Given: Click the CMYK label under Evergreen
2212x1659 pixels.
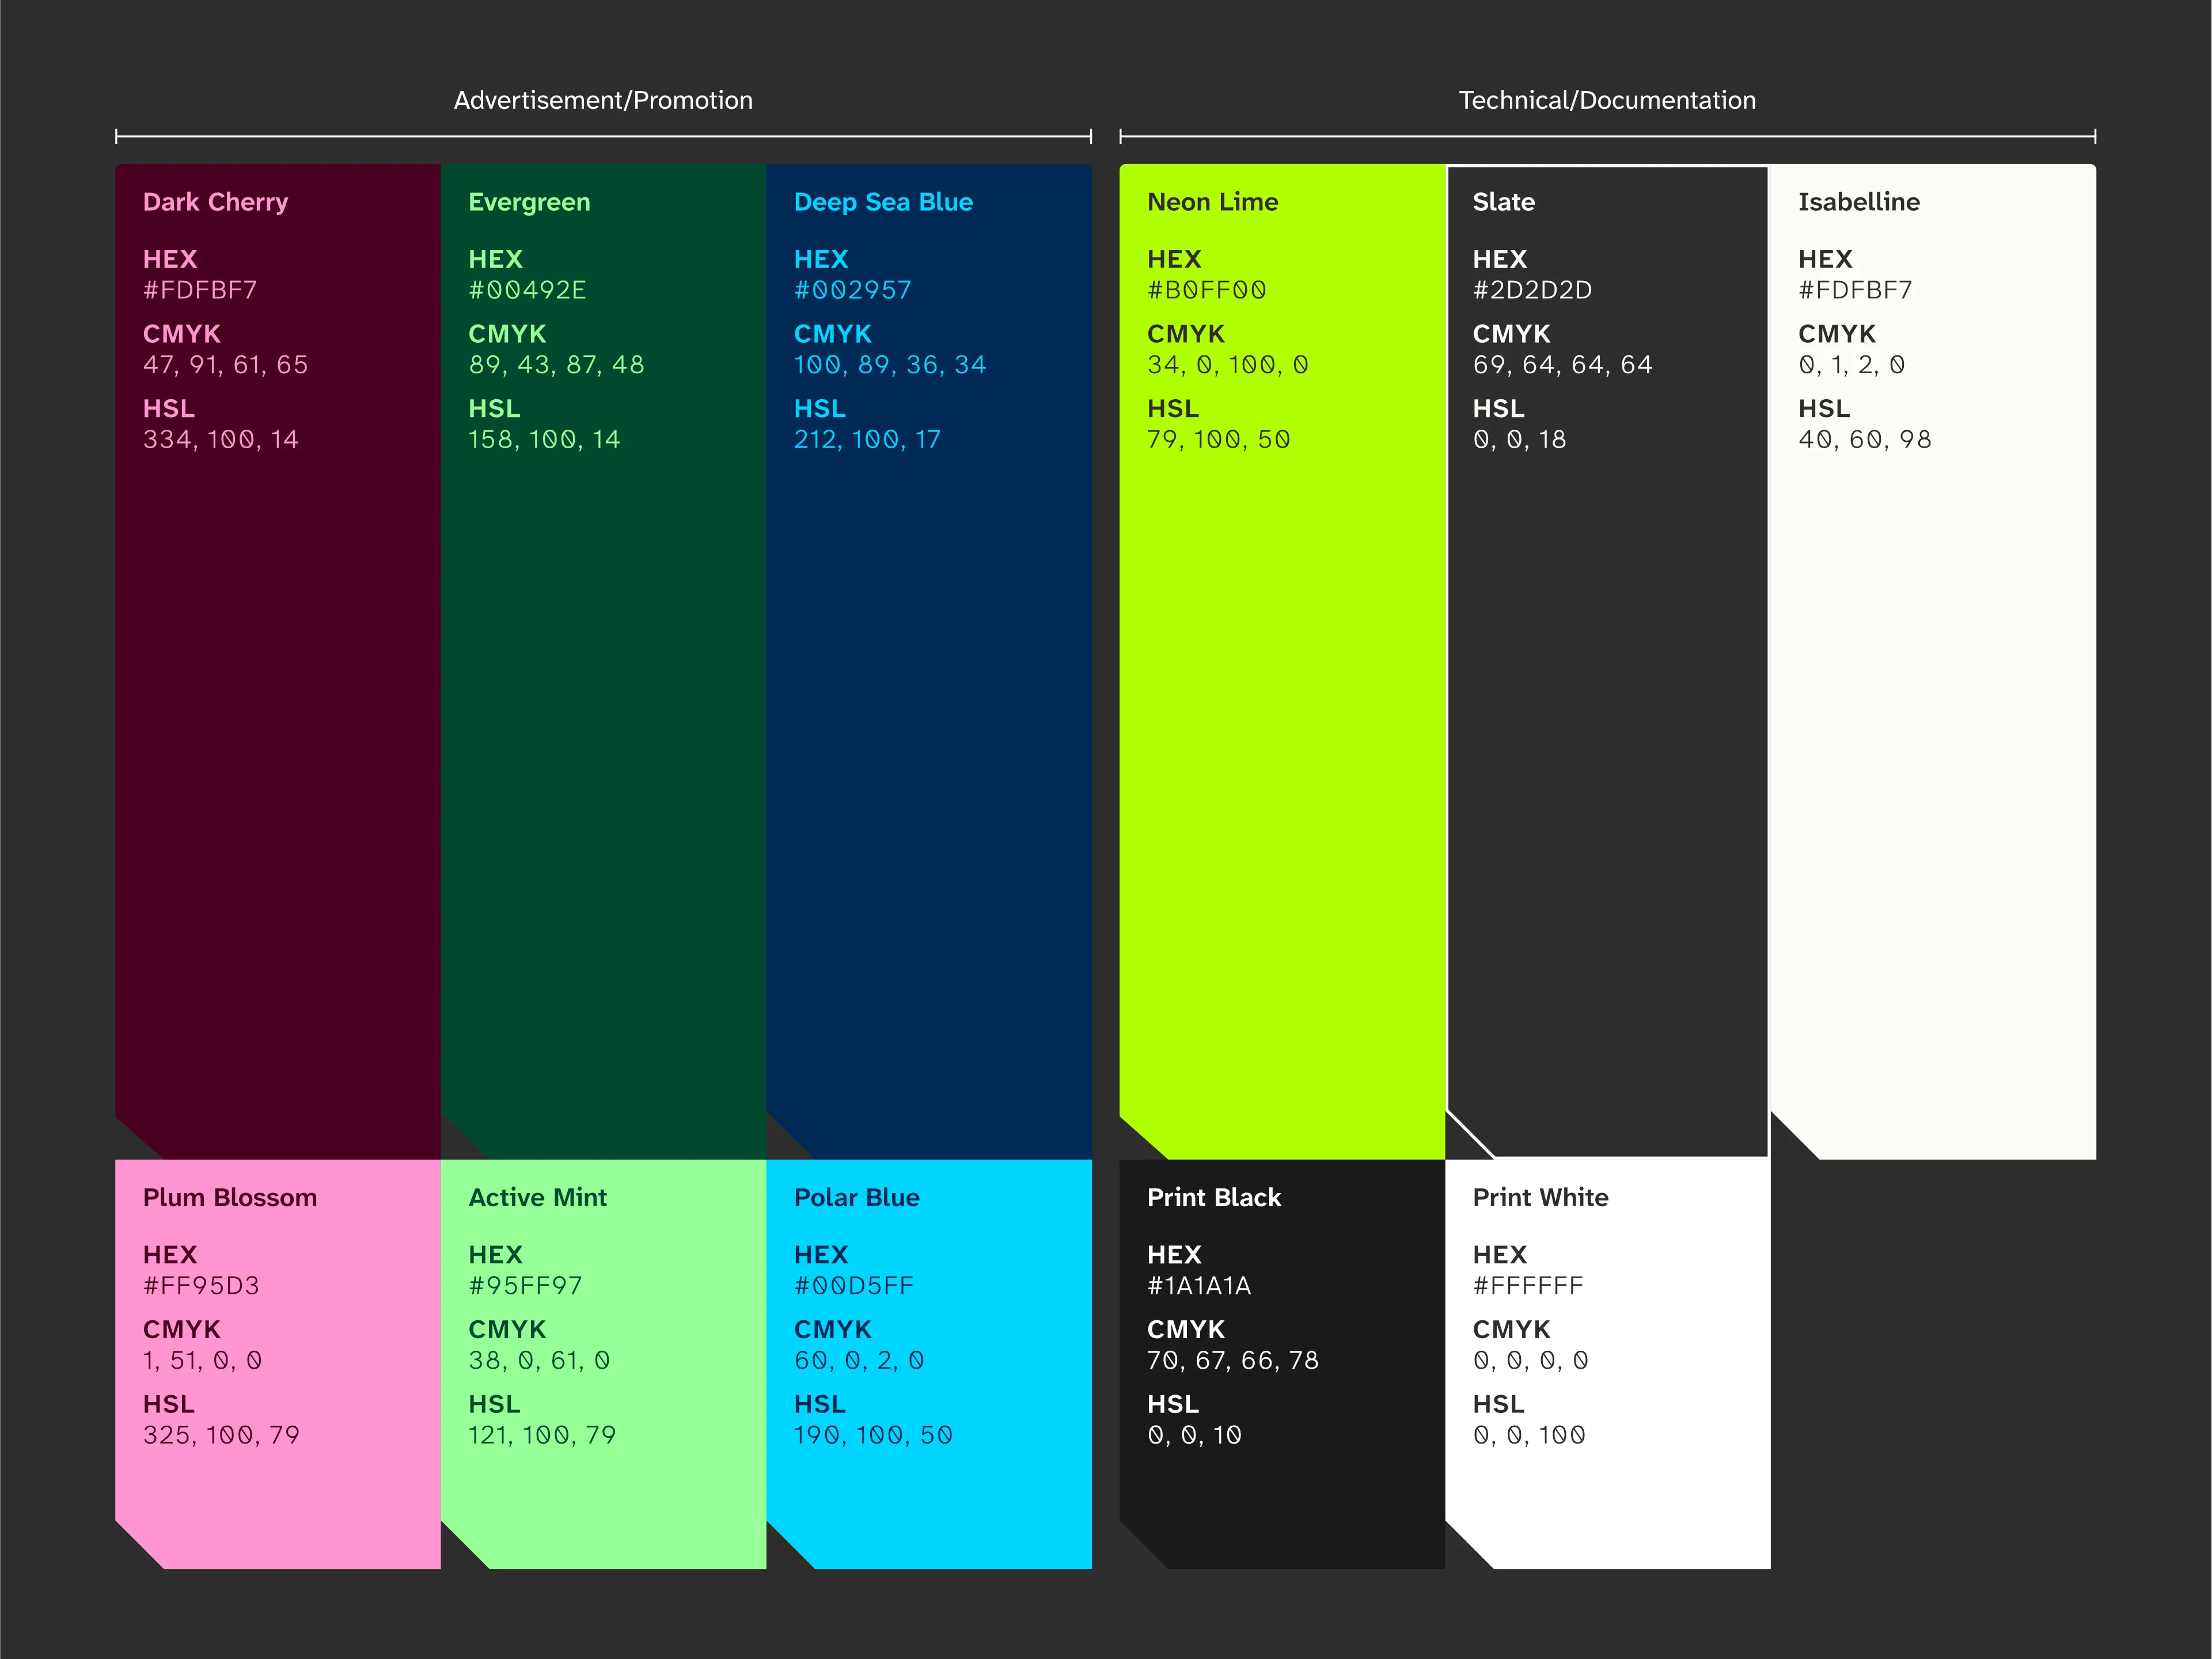Looking at the screenshot, I should coord(507,334).
